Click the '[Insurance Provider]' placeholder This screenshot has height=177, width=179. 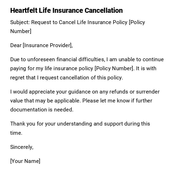point(48,45)
